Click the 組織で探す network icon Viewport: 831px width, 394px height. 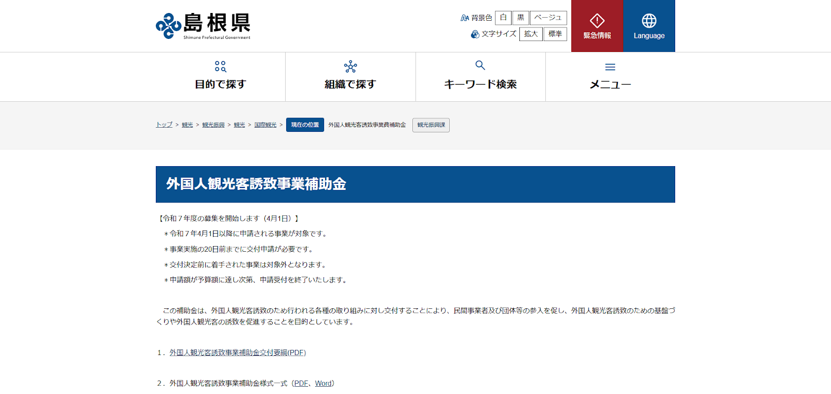[x=351, y=66]
